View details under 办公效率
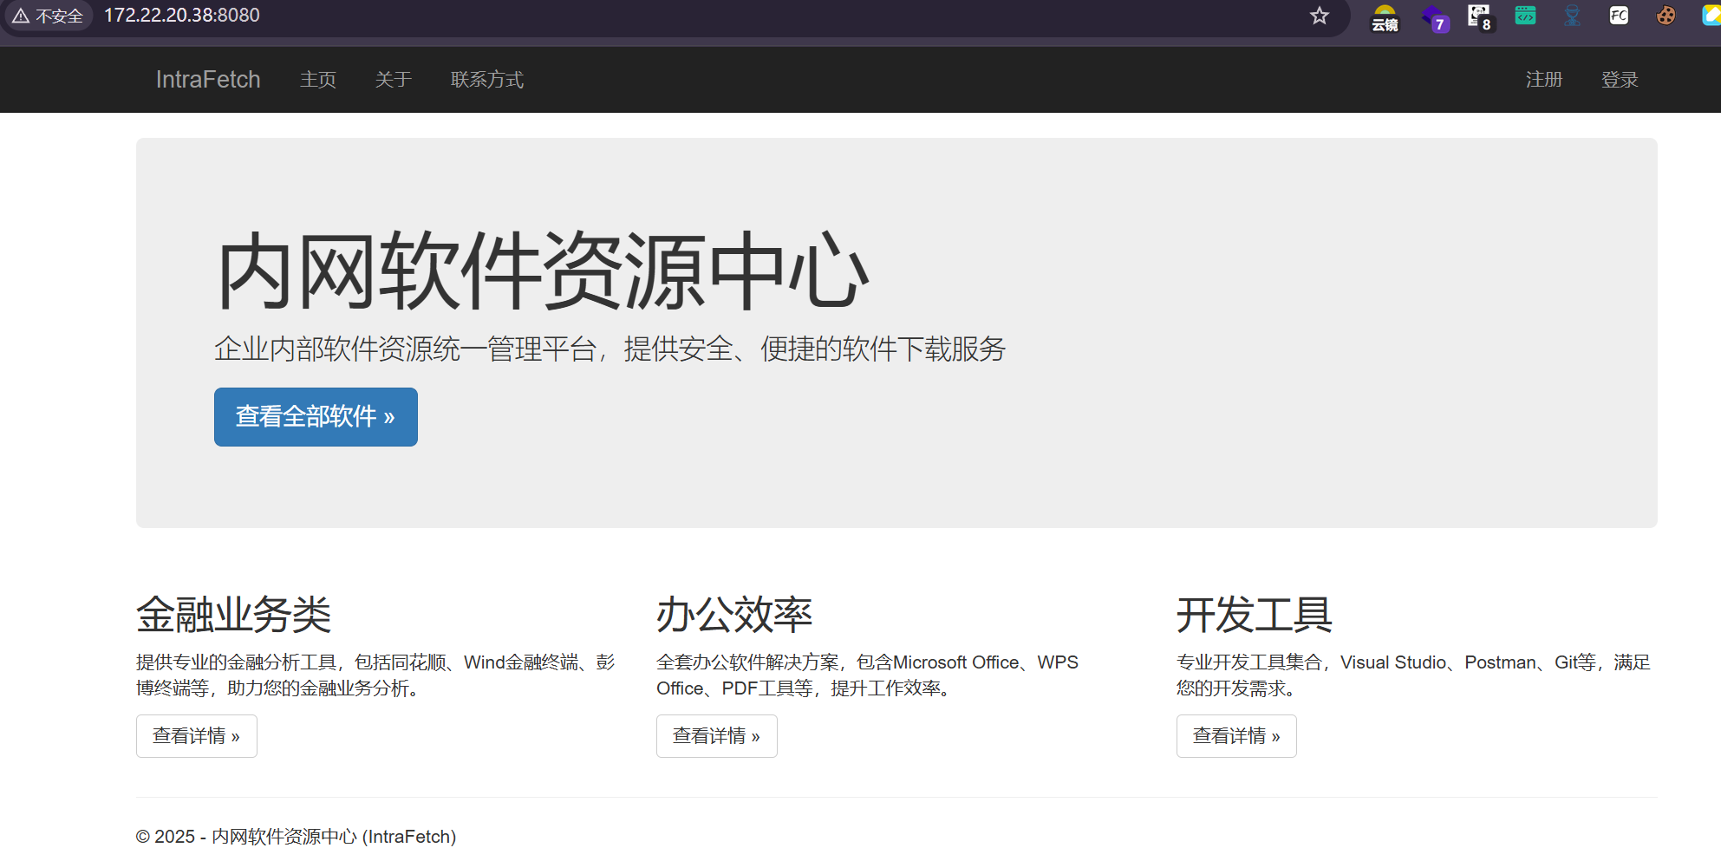 [x=716, y=736]
